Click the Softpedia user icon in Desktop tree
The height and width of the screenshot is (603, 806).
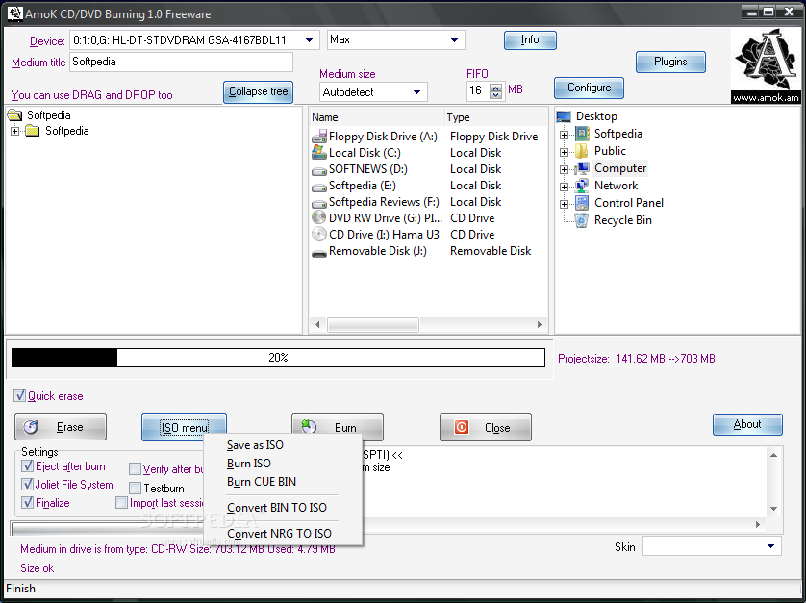click(x=582, y=134)
